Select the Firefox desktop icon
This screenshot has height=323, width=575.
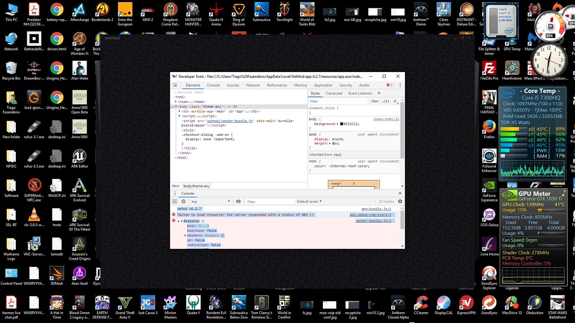[489, 129]
